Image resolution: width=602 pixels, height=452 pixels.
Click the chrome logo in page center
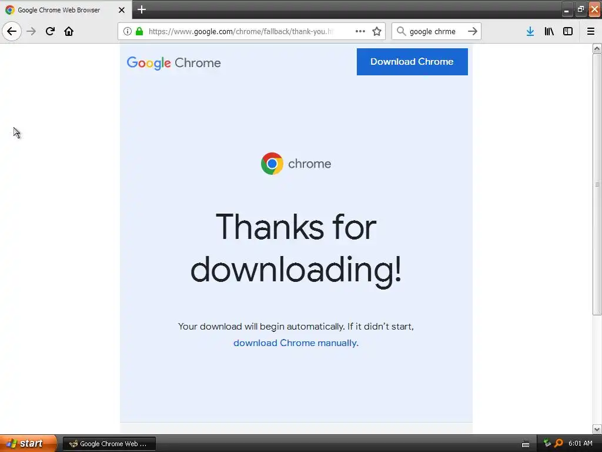pyautogui.click(x=296, y=164)
